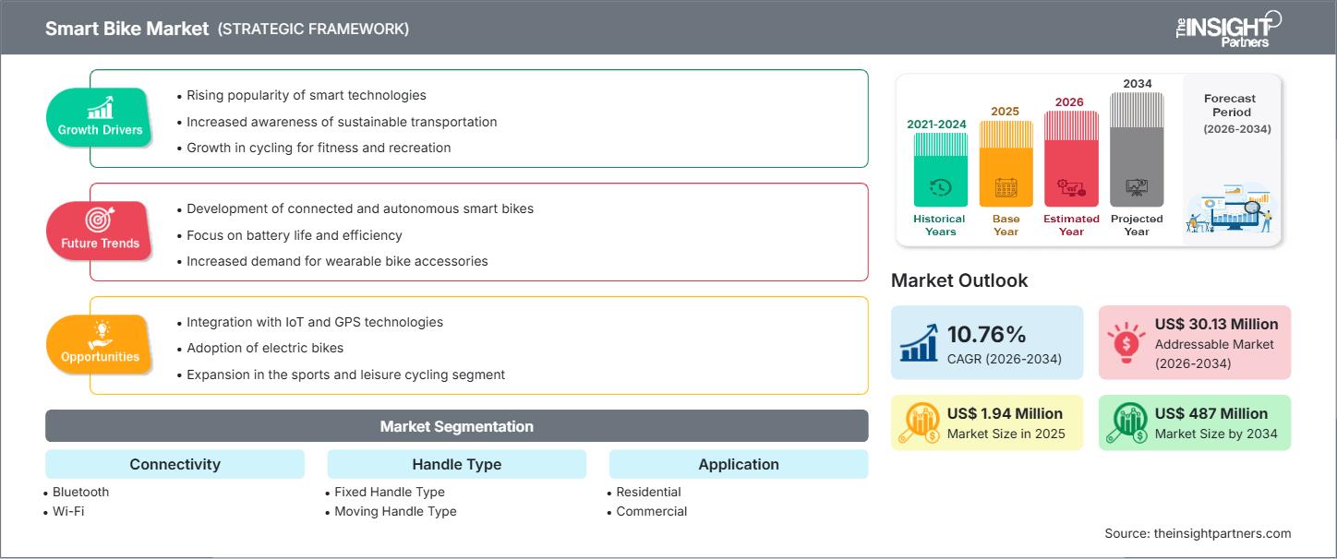Select the Application segment header
The image size is (1337, 559).
tap(738, 464)
